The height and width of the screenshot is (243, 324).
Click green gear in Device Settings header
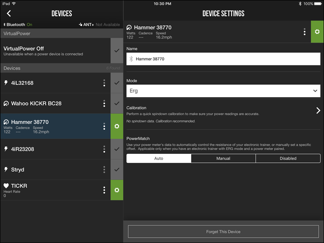tap(317, 32)
